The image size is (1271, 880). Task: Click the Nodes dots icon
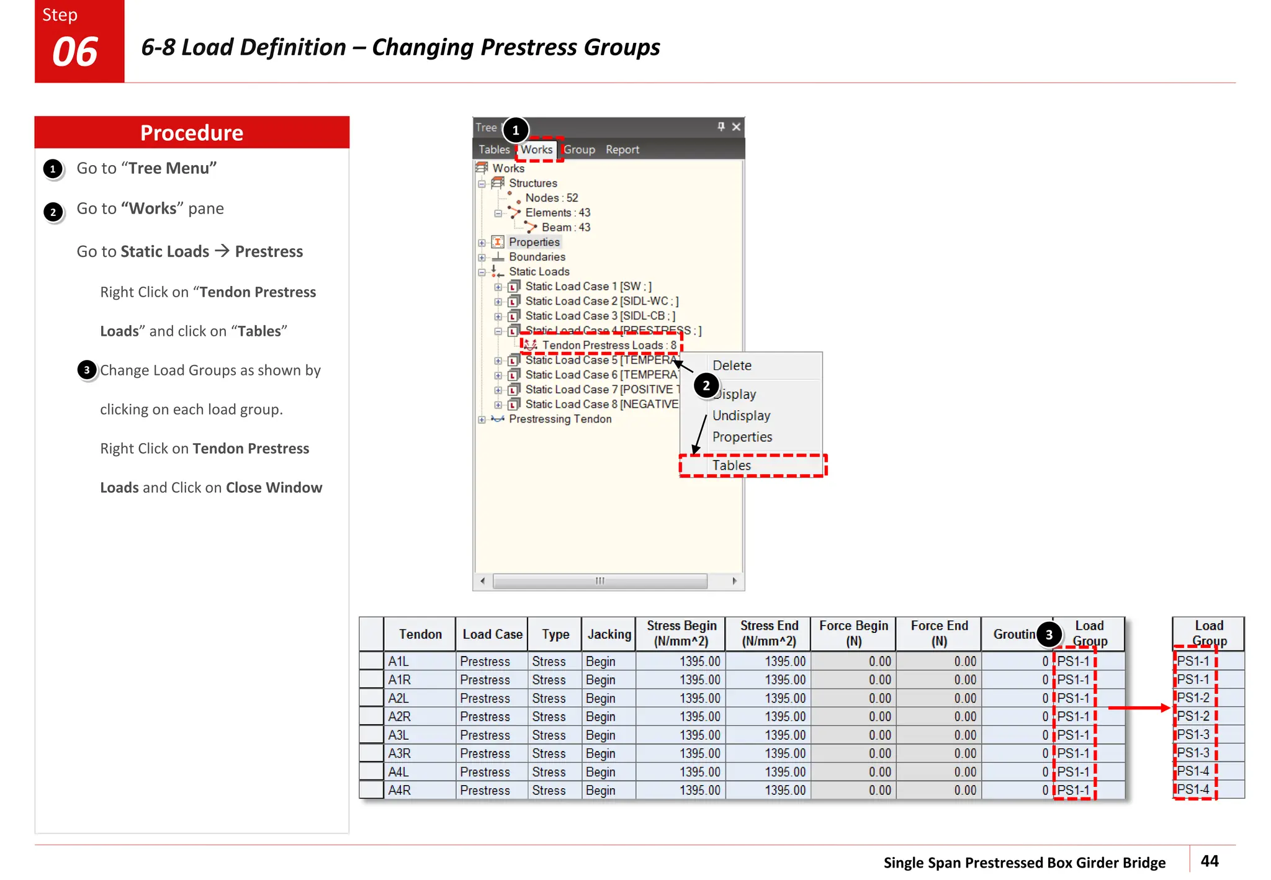coord(514,198)
